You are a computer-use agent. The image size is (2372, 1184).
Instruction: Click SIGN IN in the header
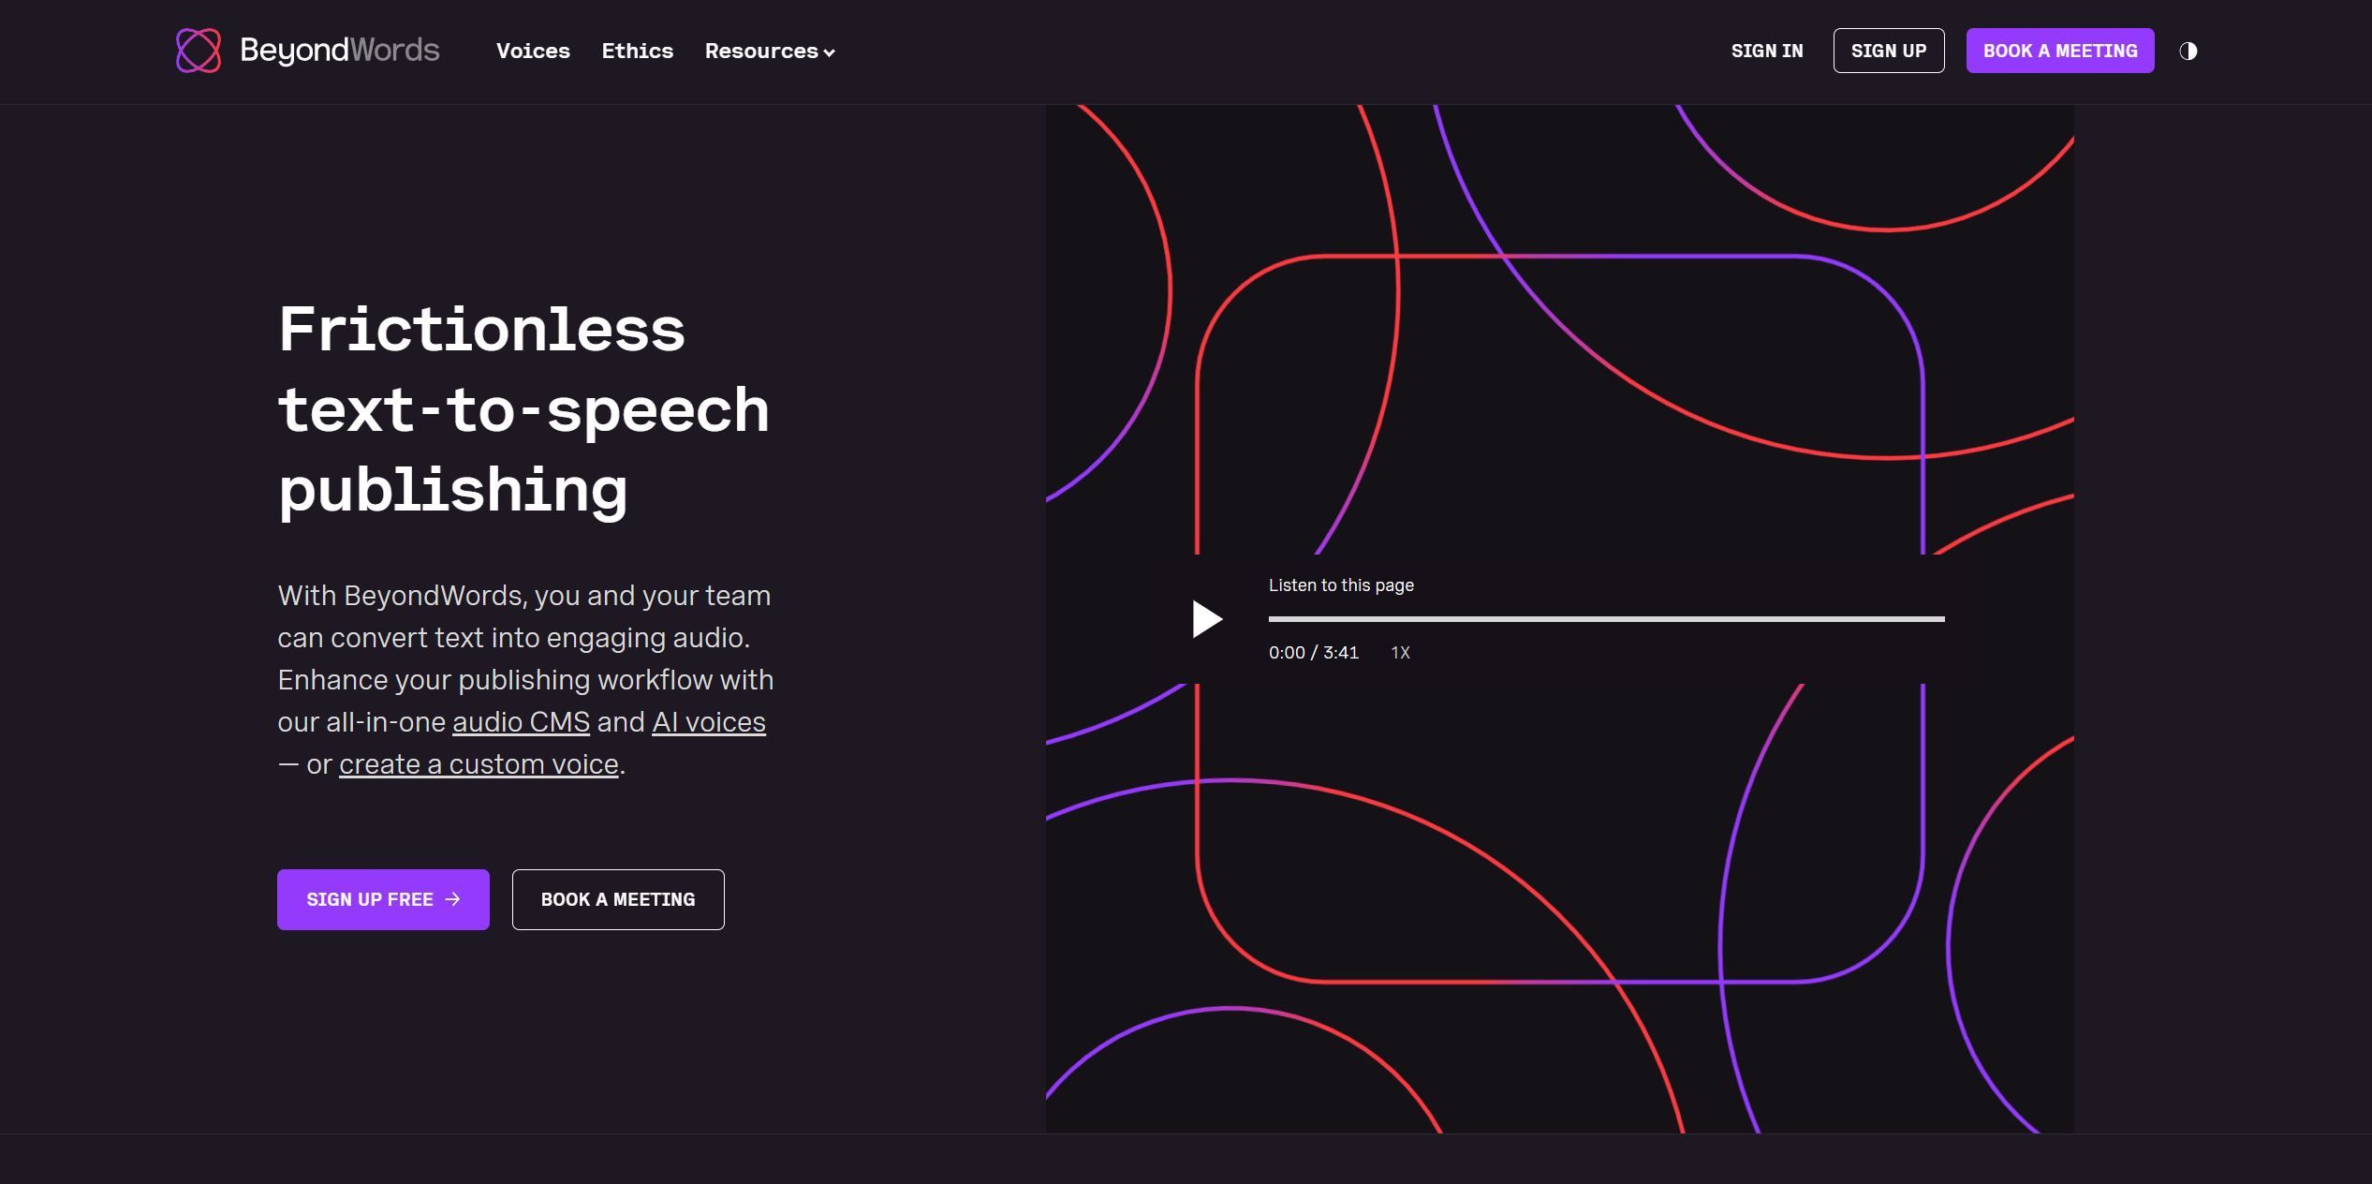[x=1767, y=51]
